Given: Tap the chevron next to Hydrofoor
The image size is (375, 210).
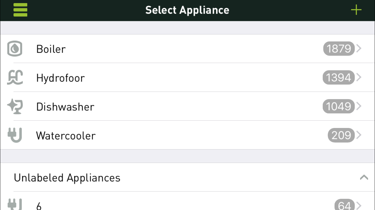Looking at the screenshot, I should click(359, 78).
